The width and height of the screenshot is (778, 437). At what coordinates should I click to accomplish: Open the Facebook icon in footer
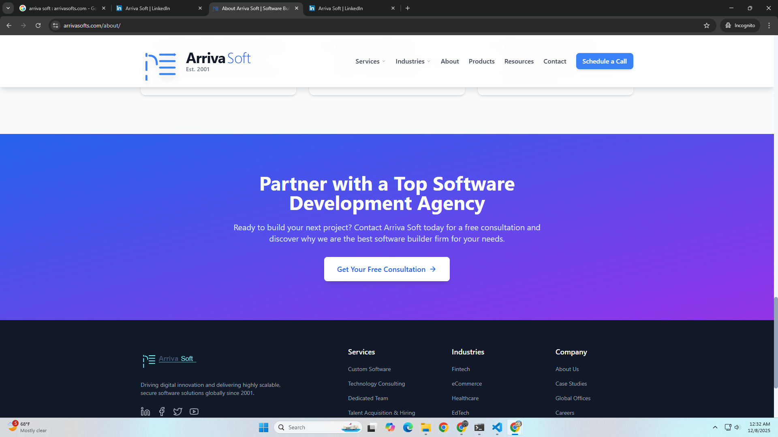tap(162, 412)
